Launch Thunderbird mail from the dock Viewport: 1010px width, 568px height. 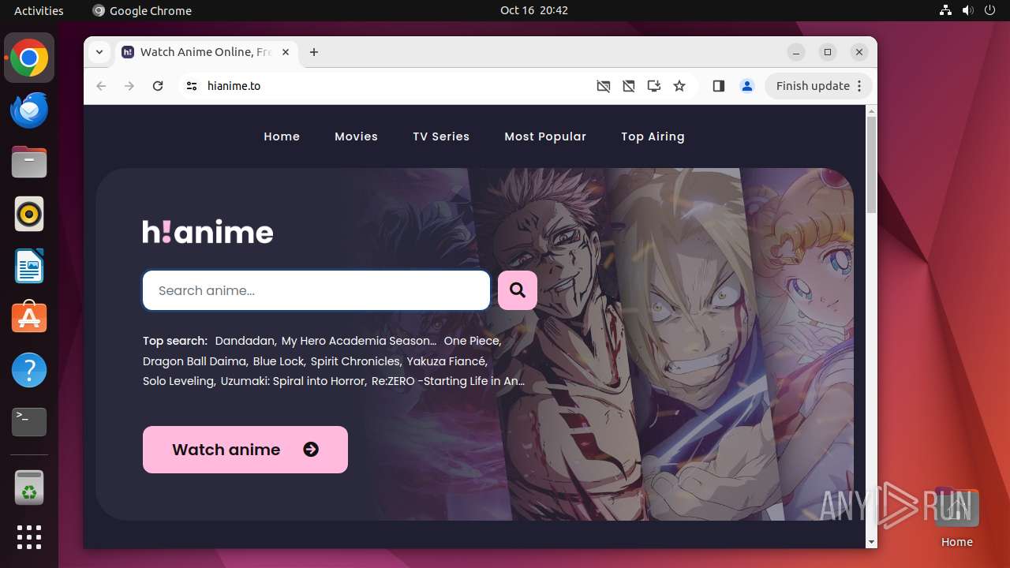(29, 110)
